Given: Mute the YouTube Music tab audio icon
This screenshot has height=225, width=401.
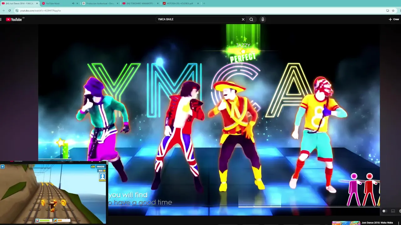Looking at the screenshot, I should pyautogui.click(x=73, y=3).
